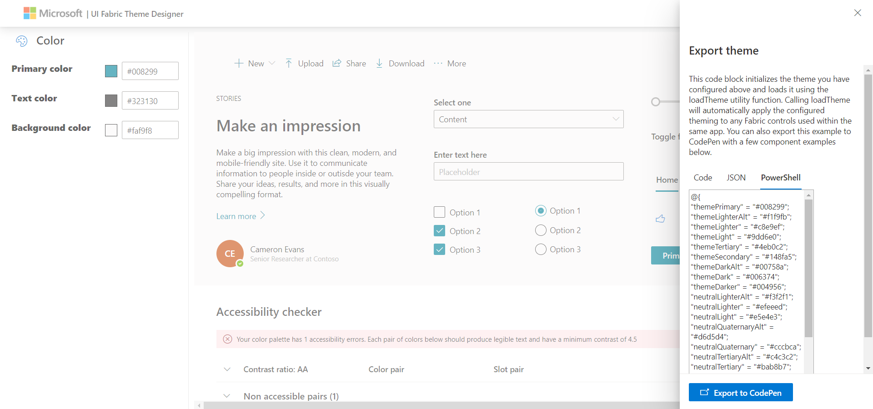
Task: Click the thumbs up icon
Action: 660,219
